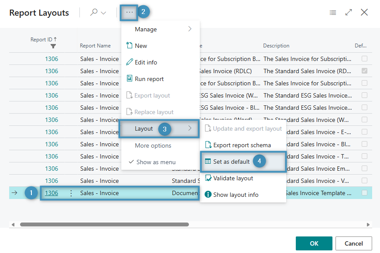Click the Def... column header

tap(360, 46)
